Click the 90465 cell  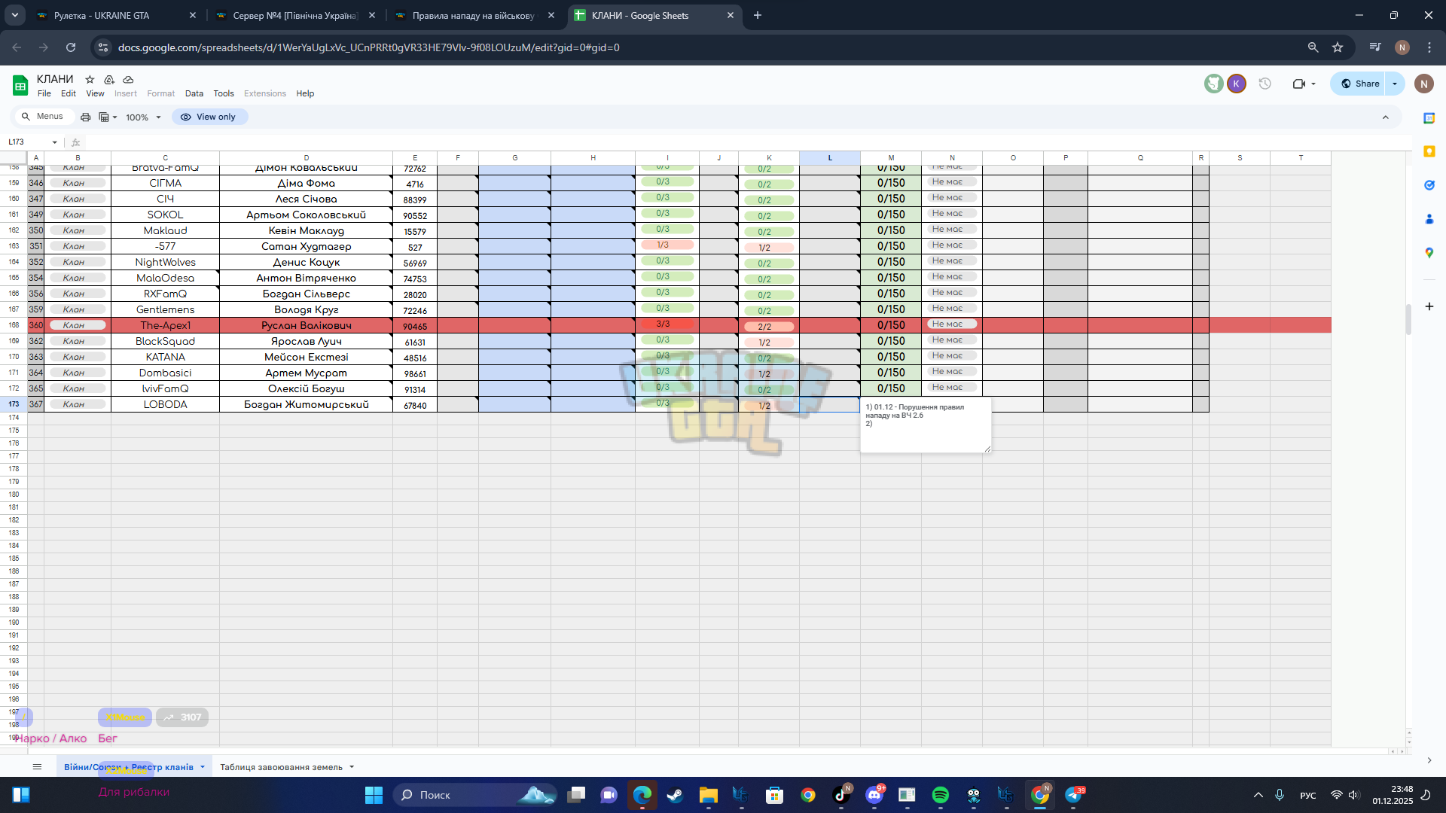415,326
